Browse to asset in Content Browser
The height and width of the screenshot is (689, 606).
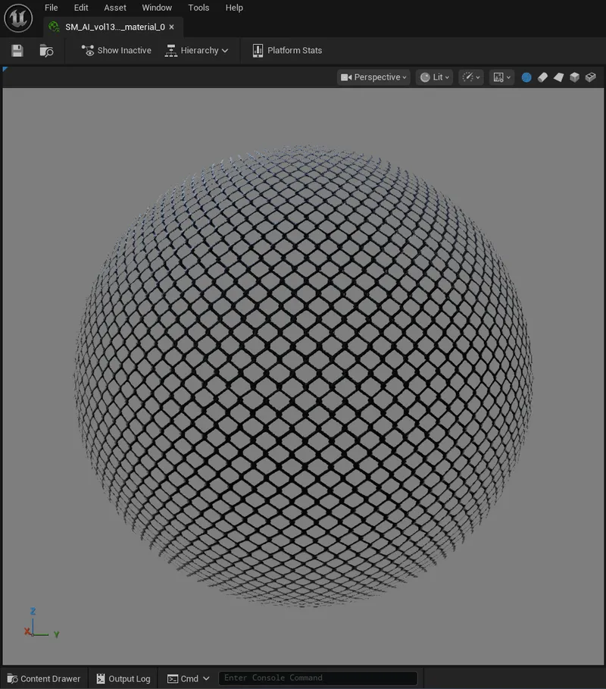[x=45, y=50]
